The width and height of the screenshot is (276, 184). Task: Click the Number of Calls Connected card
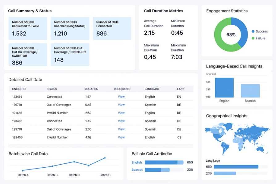coord(112,28)
